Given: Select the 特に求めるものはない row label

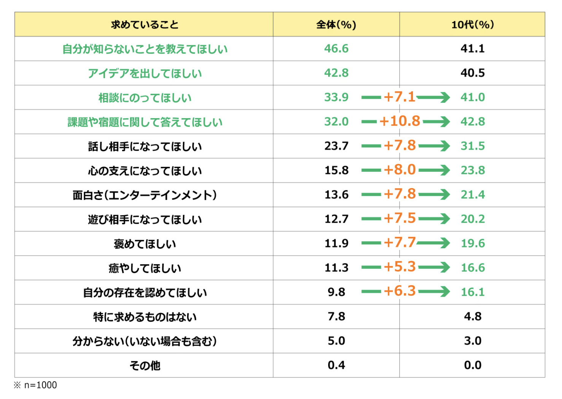Looking at the screenshot, I should click(144, 317).
